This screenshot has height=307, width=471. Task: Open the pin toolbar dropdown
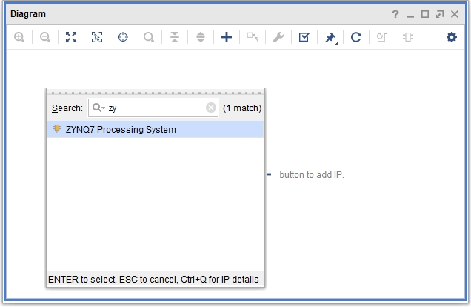tap(331, 38)
